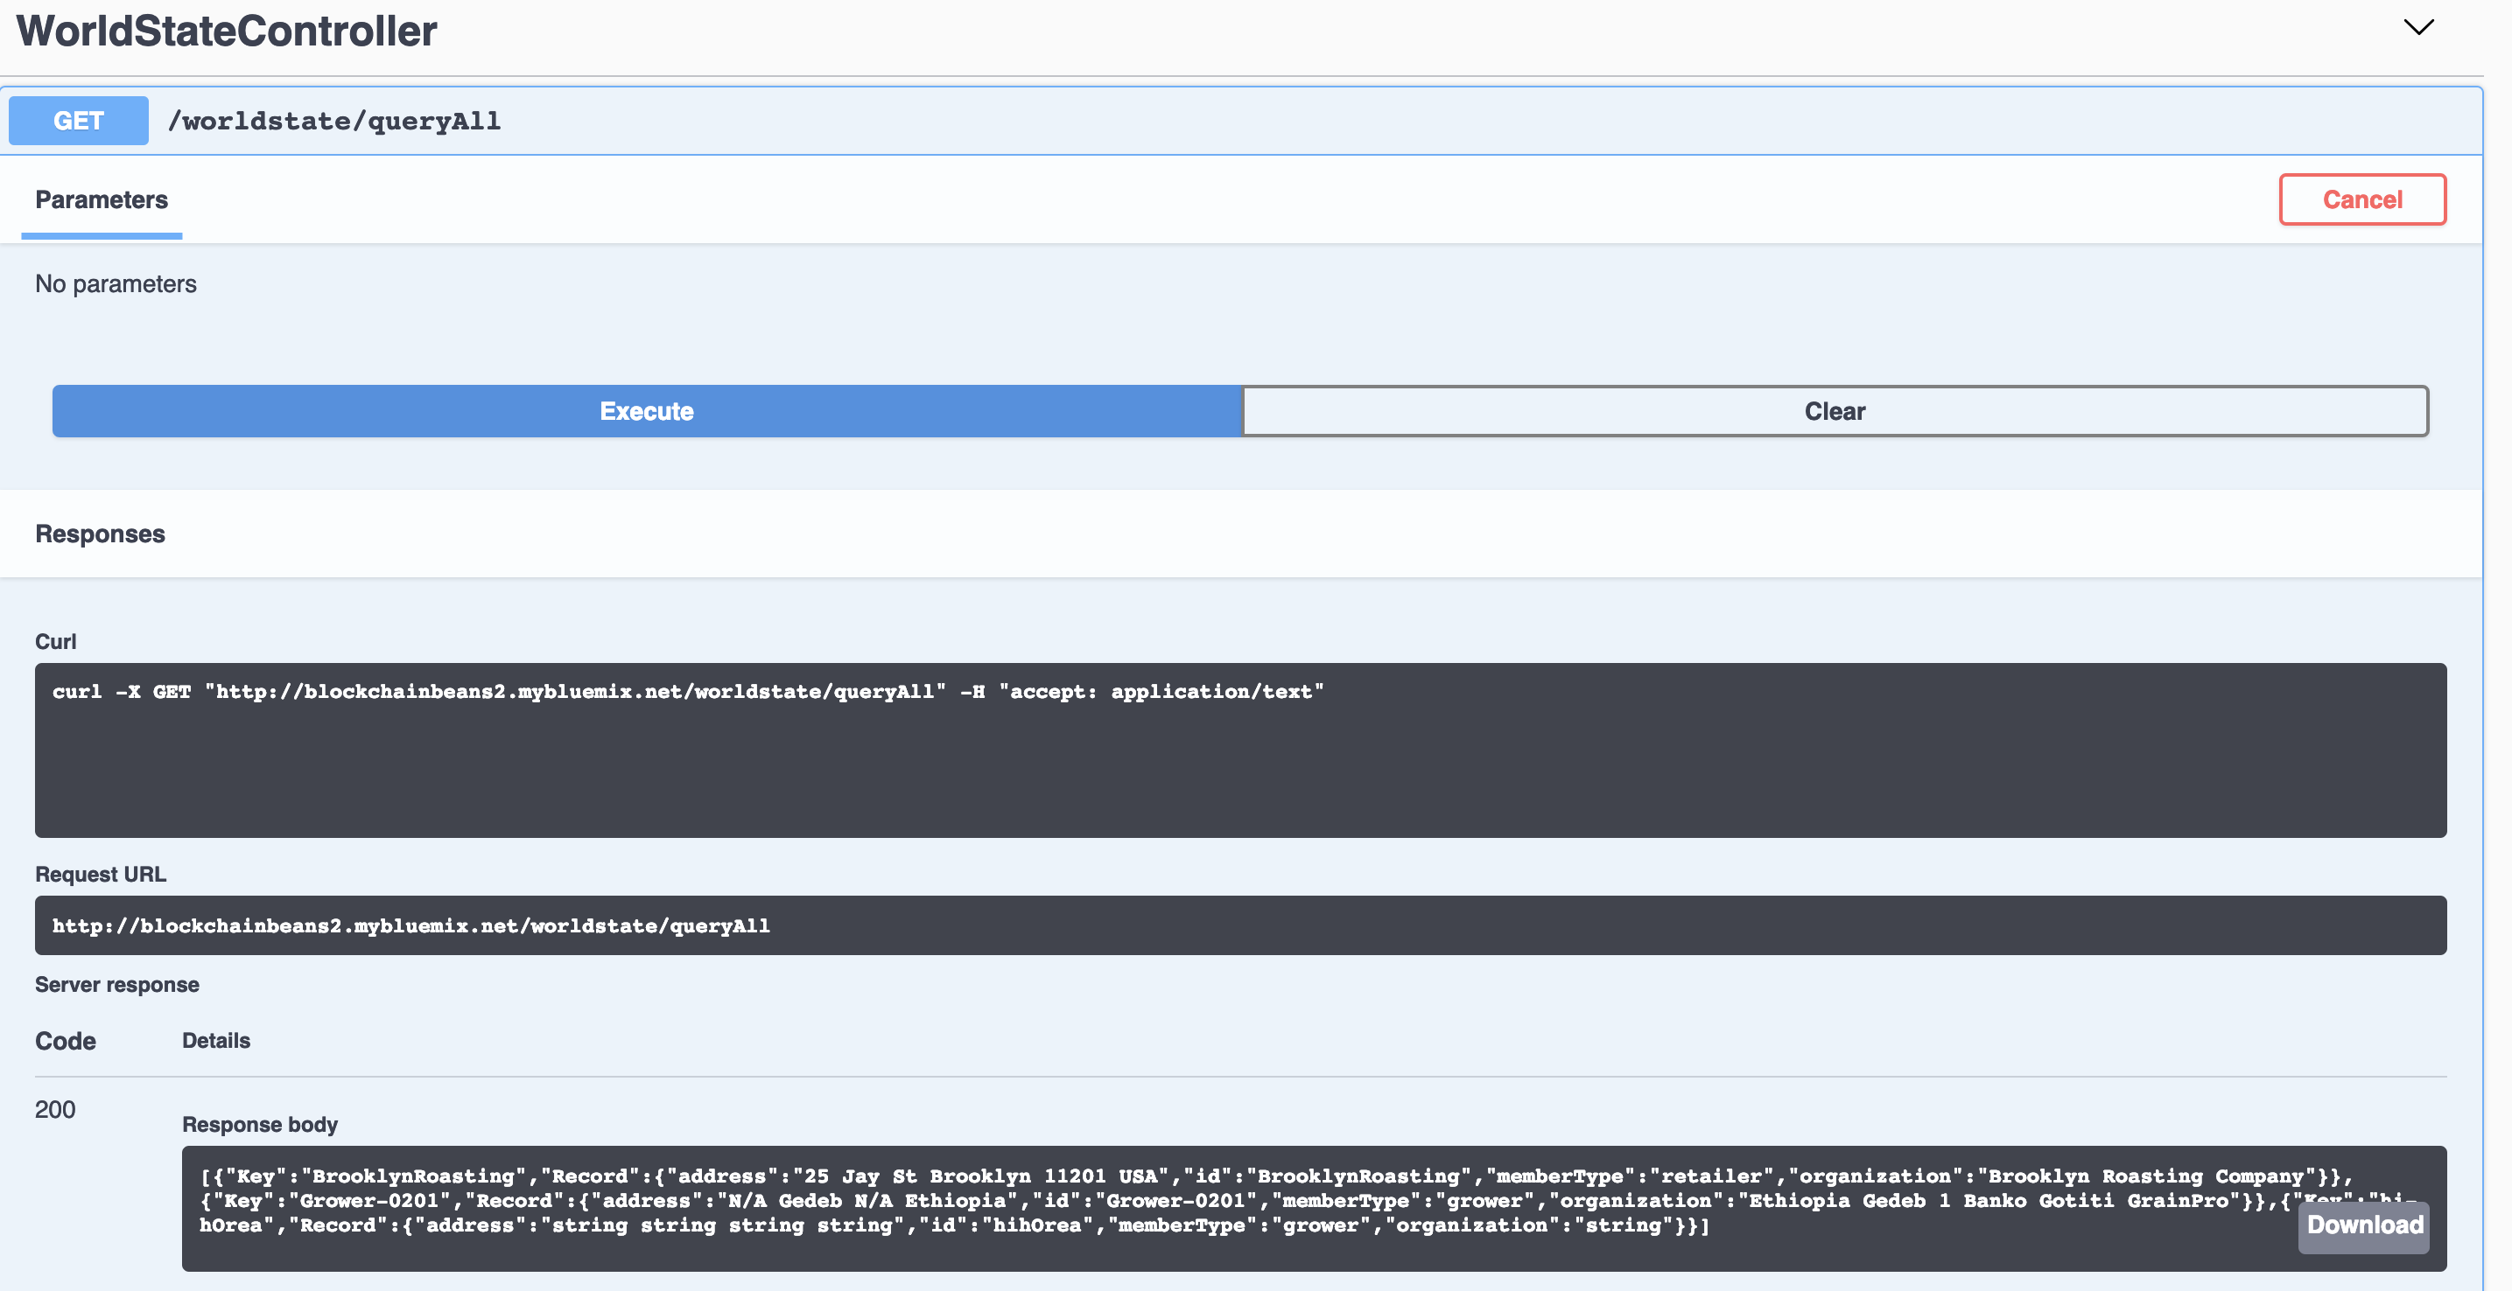Click the Request URL label
The height and width of the screenshot is (1291, 2512).
coord(101,874)
